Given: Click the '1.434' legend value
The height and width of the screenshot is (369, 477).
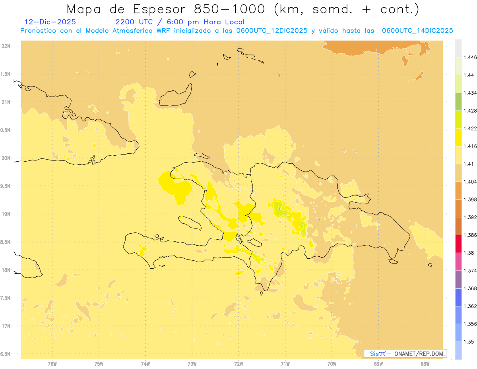Looking at the screenshot, I should (x=470, y=93).
